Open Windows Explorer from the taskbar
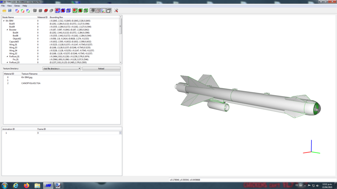The height and width of the screenshot is (189, 337). (x=37, y=185)
